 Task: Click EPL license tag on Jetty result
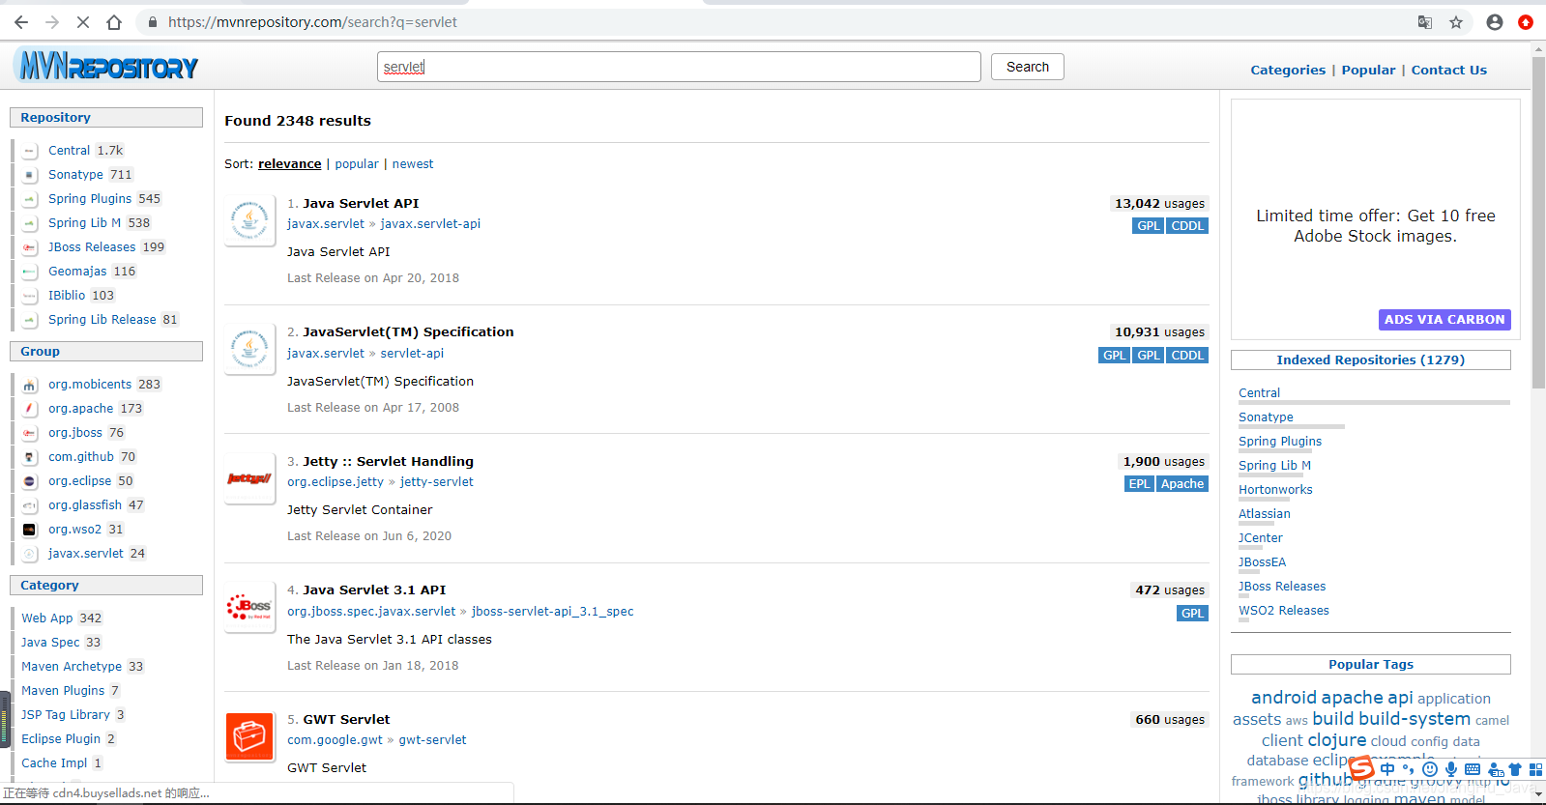pos(1140,484)
